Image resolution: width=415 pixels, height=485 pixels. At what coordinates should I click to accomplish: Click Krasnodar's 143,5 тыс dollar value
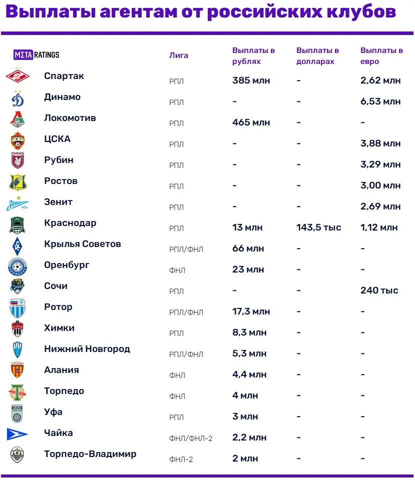(x=319, y=227)
